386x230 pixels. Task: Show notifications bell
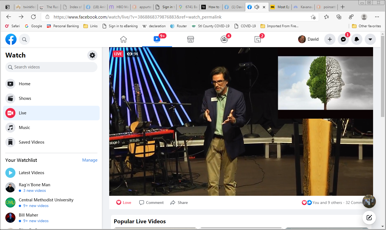point(357,39)
